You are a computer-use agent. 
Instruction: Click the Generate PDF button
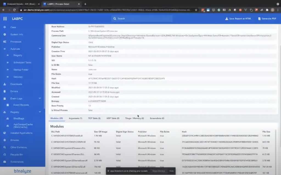tap(267, 18)
